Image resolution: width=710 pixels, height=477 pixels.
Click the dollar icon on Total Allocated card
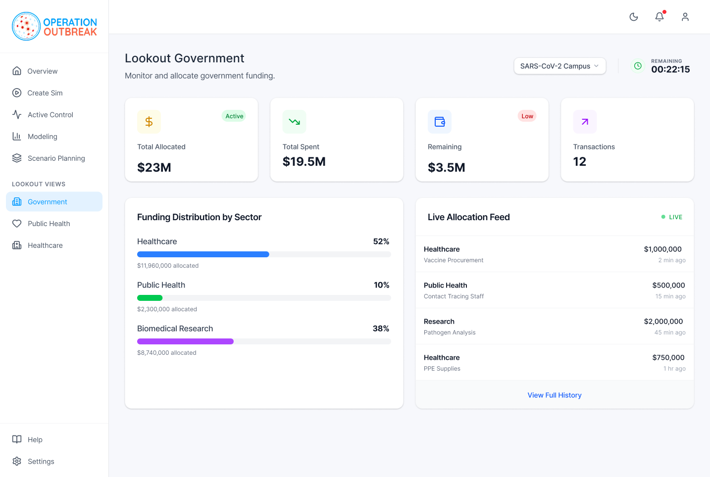click(149, 121)
